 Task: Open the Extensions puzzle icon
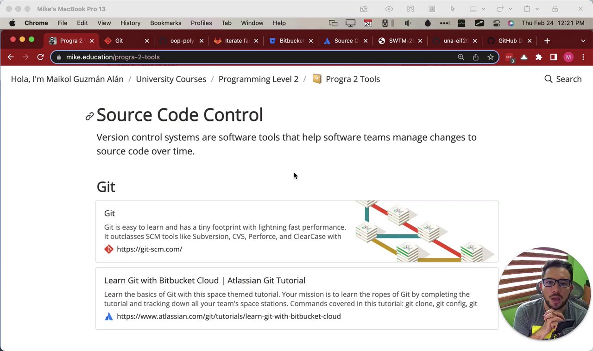[539, 57]
